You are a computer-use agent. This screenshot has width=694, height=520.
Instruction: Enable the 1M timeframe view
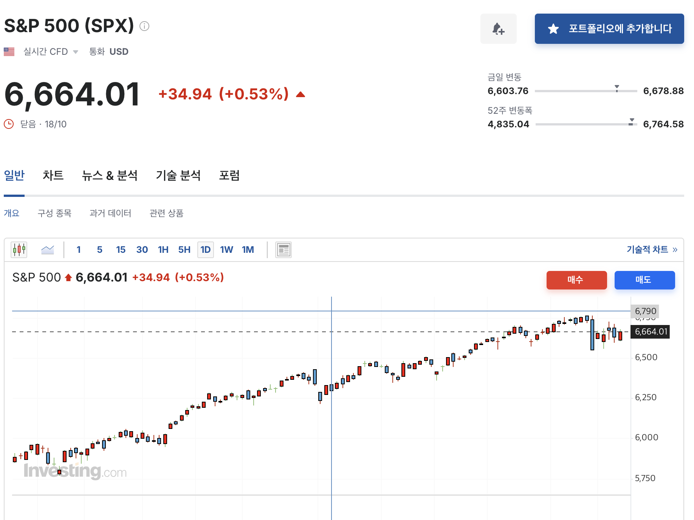click(248, 249)
